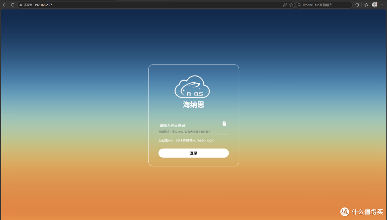Click the browser back arrow
The height and width of the screenshot is (220, 387).
pos(4,5)
